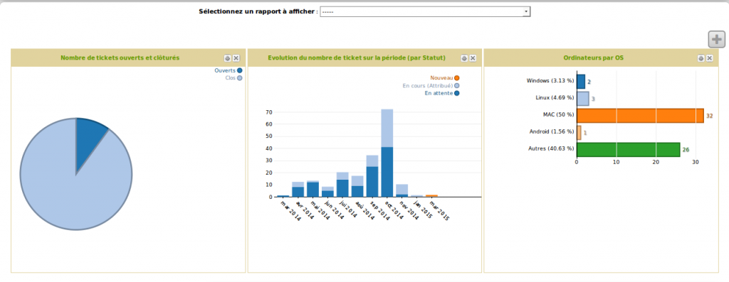Open the report selection dropdown
This screenshot has height=282, width=729.
point(425,11)
